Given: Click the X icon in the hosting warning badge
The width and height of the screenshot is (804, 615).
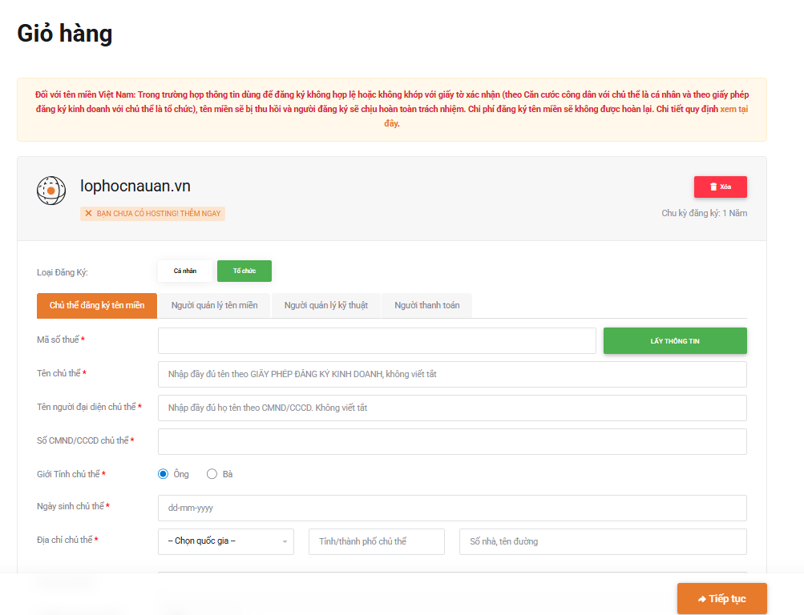Looking at the screenshot, I should pyautogui.click(x=88, y=214).
